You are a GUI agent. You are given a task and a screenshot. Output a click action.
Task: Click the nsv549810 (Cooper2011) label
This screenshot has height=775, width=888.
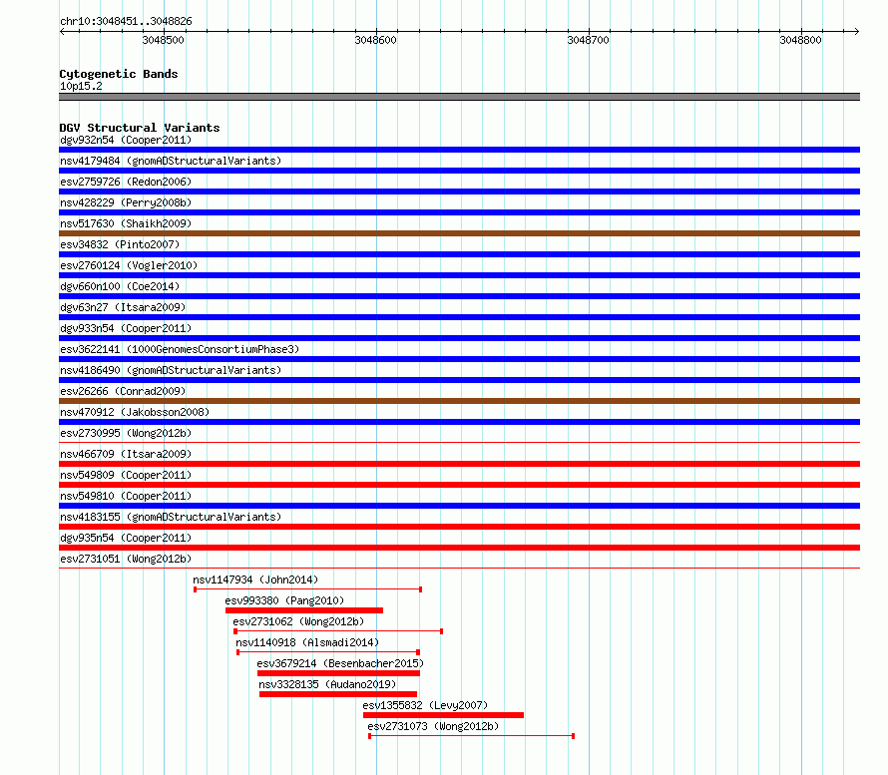pyautogui.click(x=126, y=496)
